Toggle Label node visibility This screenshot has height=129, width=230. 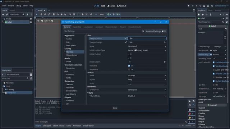(31, 22)
